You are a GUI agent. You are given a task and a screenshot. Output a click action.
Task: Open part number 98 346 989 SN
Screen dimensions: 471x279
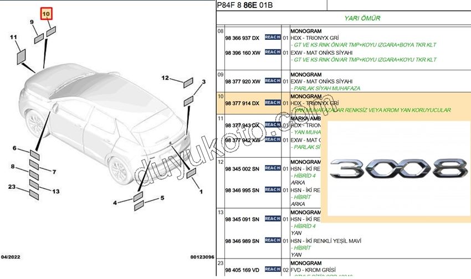click(x=242, y=241)
